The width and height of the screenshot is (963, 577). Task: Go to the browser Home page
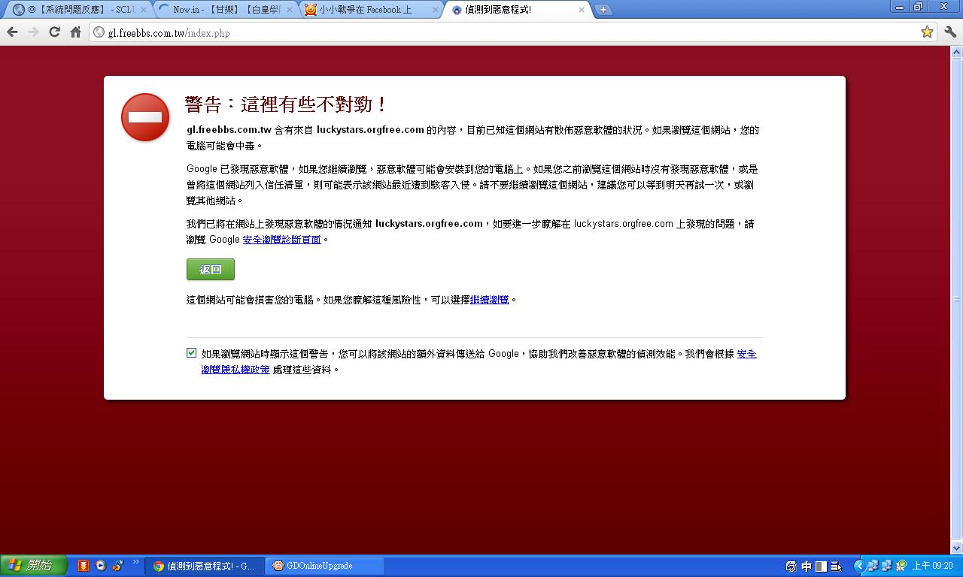pyautogui.click(x=75, y=32)
